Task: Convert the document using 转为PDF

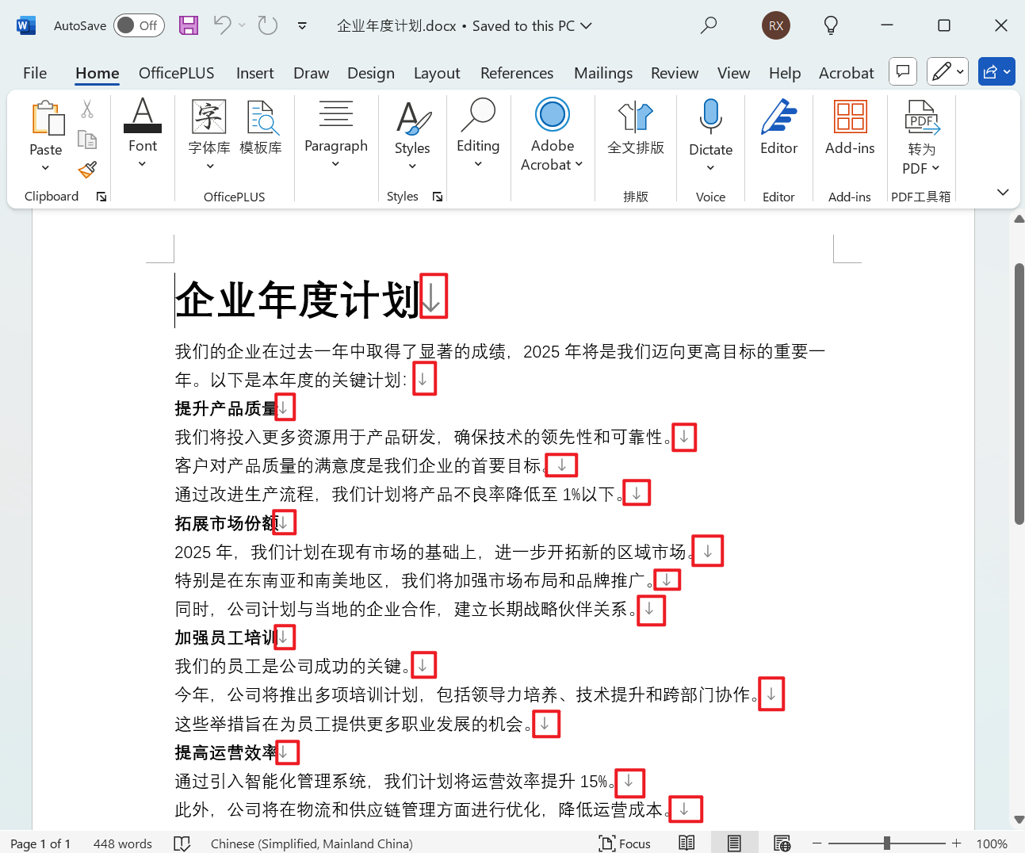Action: [x=920, y=135]
